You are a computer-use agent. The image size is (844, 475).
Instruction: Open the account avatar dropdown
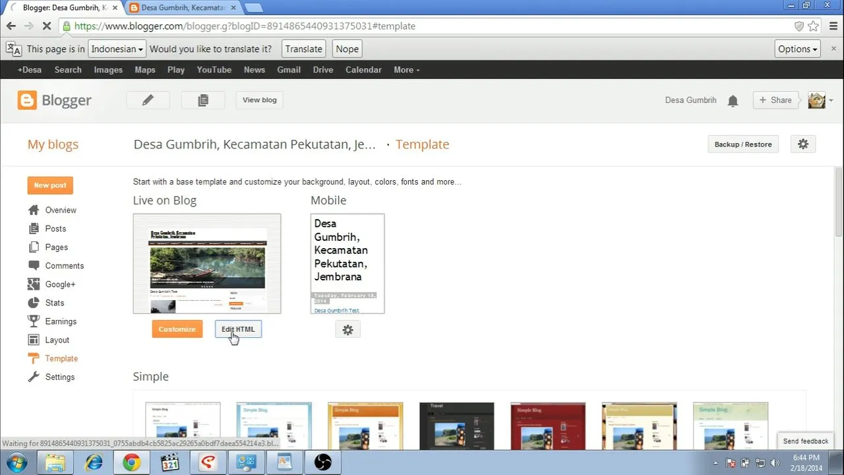click(x=820, y=100)
